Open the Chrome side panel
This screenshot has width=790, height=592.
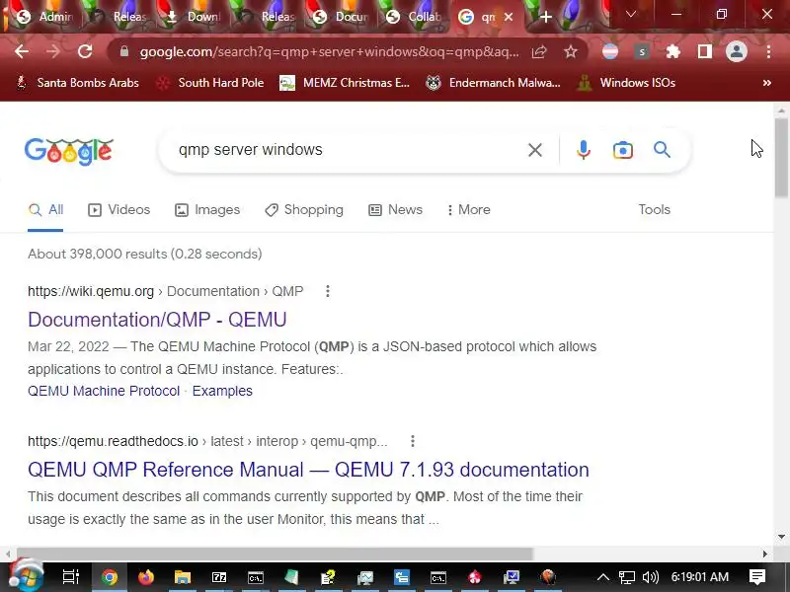705,51
